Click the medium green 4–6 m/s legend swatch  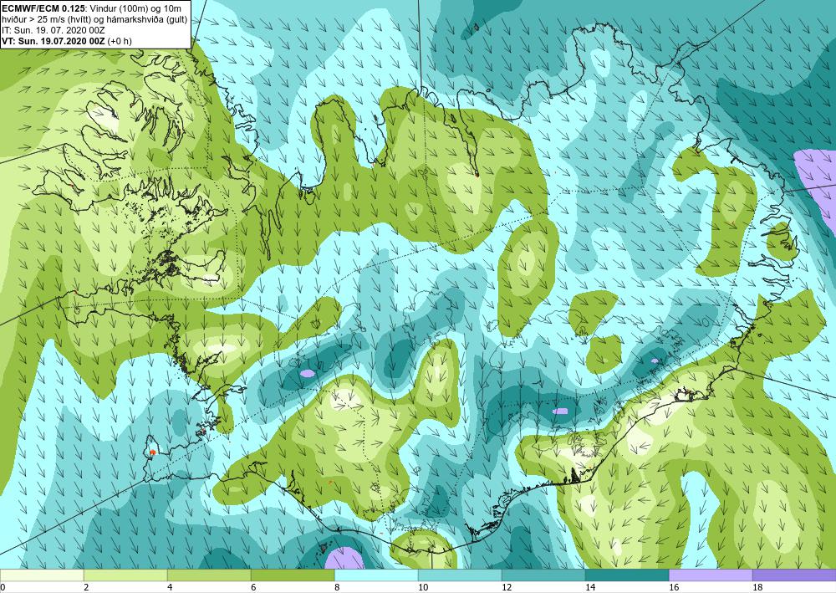coord(209,575)
